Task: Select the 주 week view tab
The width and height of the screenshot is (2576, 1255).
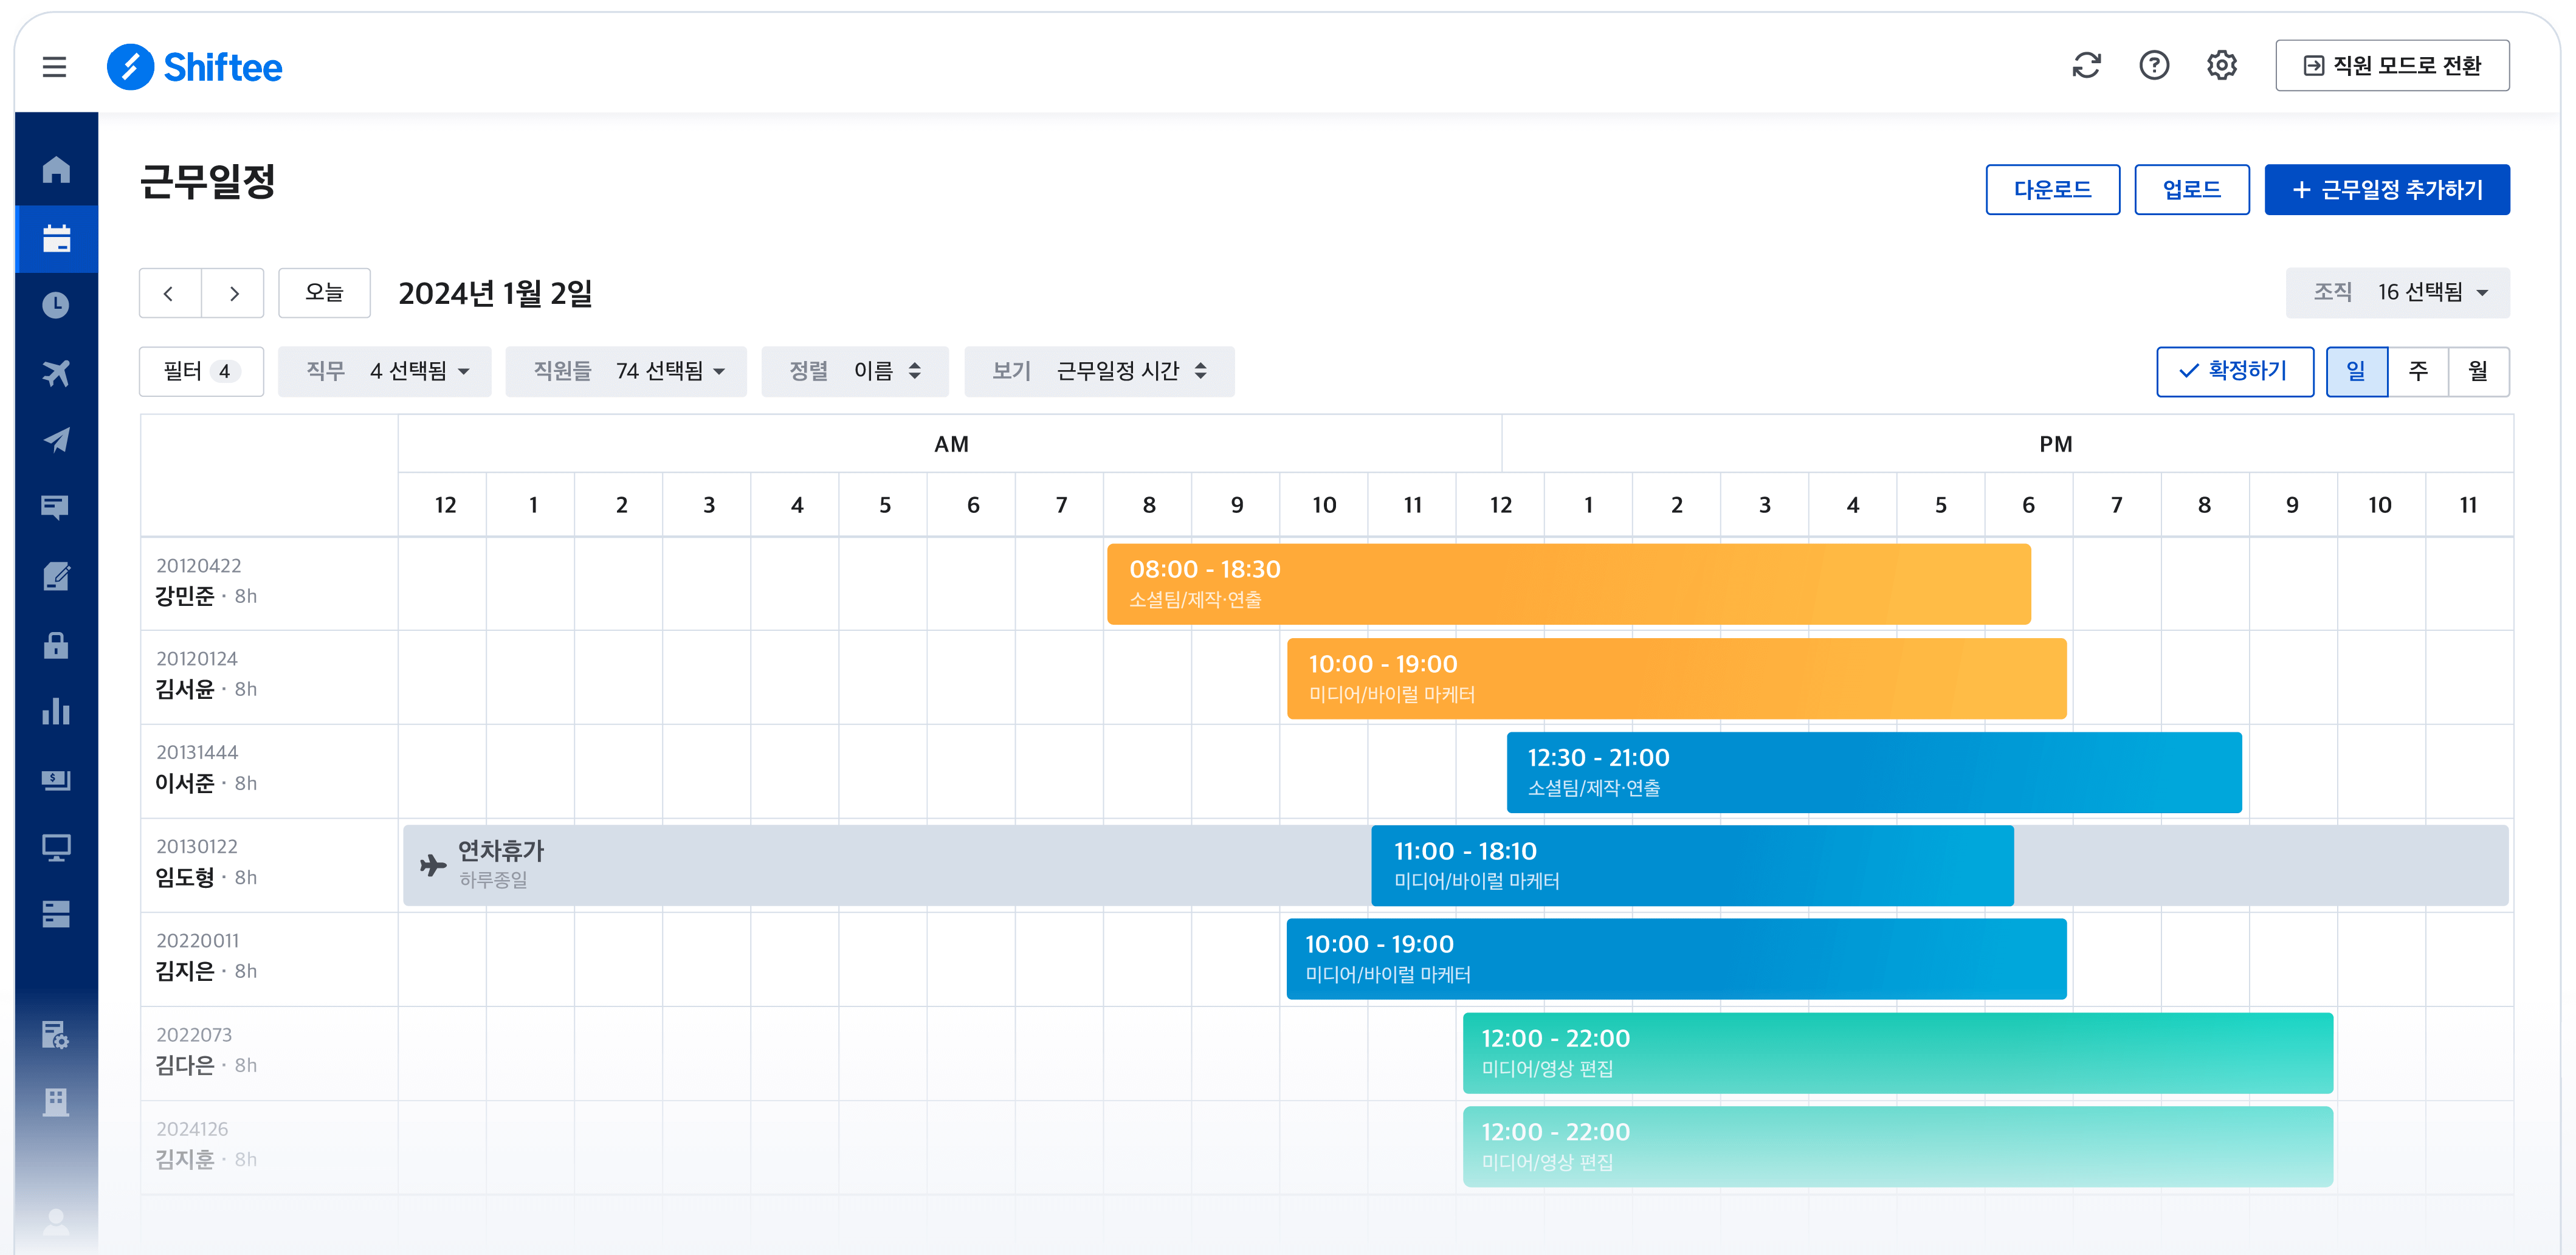Action: pos(2418,372)
